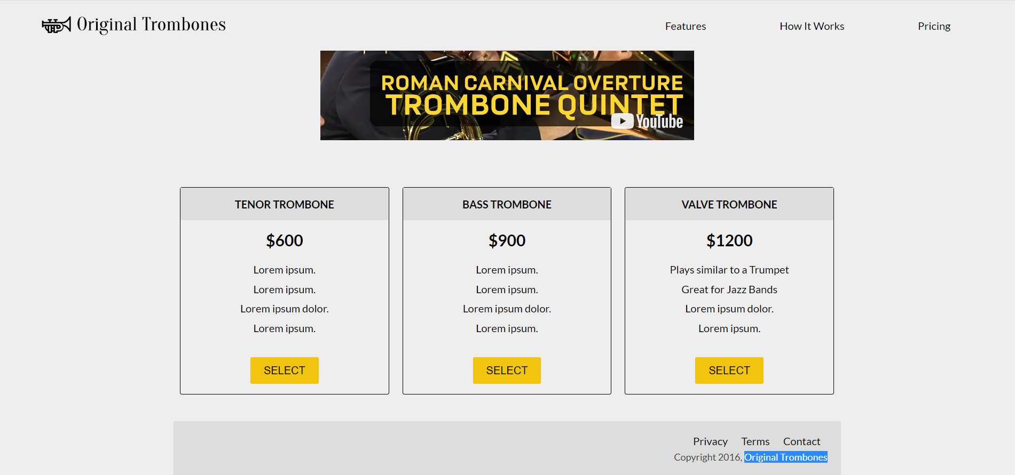Open the Contact page link
1015x475 pixels.
pos(801,441)
